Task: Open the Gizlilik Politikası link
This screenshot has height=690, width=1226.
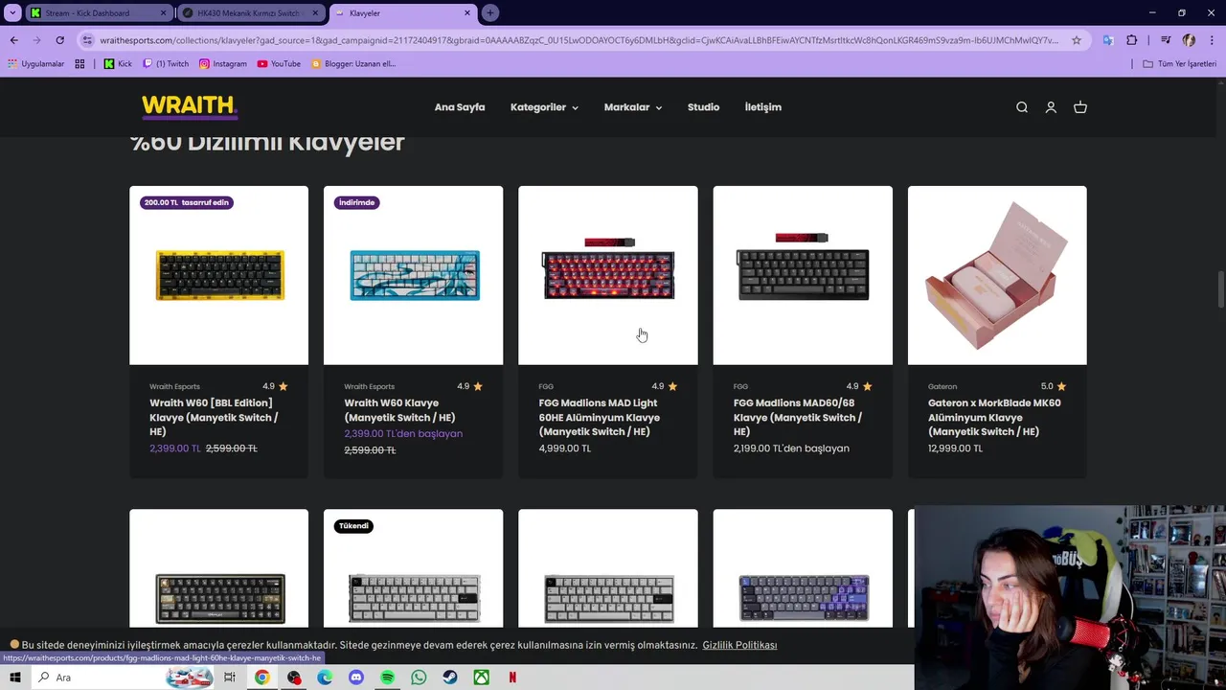Action: pyautogui.click(x=739, y=645)
